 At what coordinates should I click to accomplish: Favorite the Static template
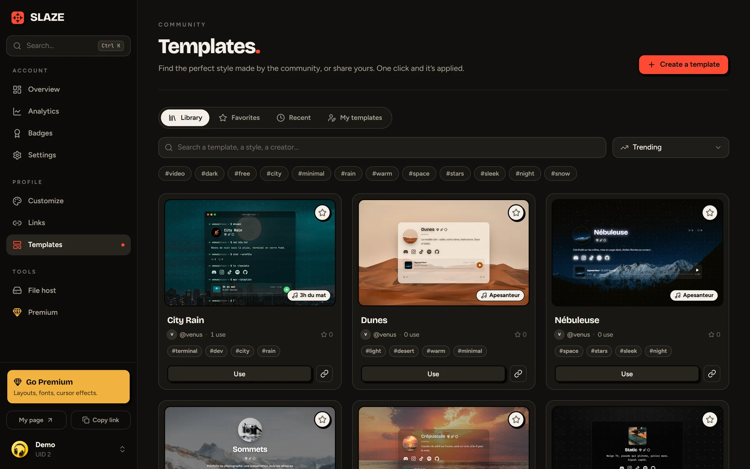coord(710,420)
